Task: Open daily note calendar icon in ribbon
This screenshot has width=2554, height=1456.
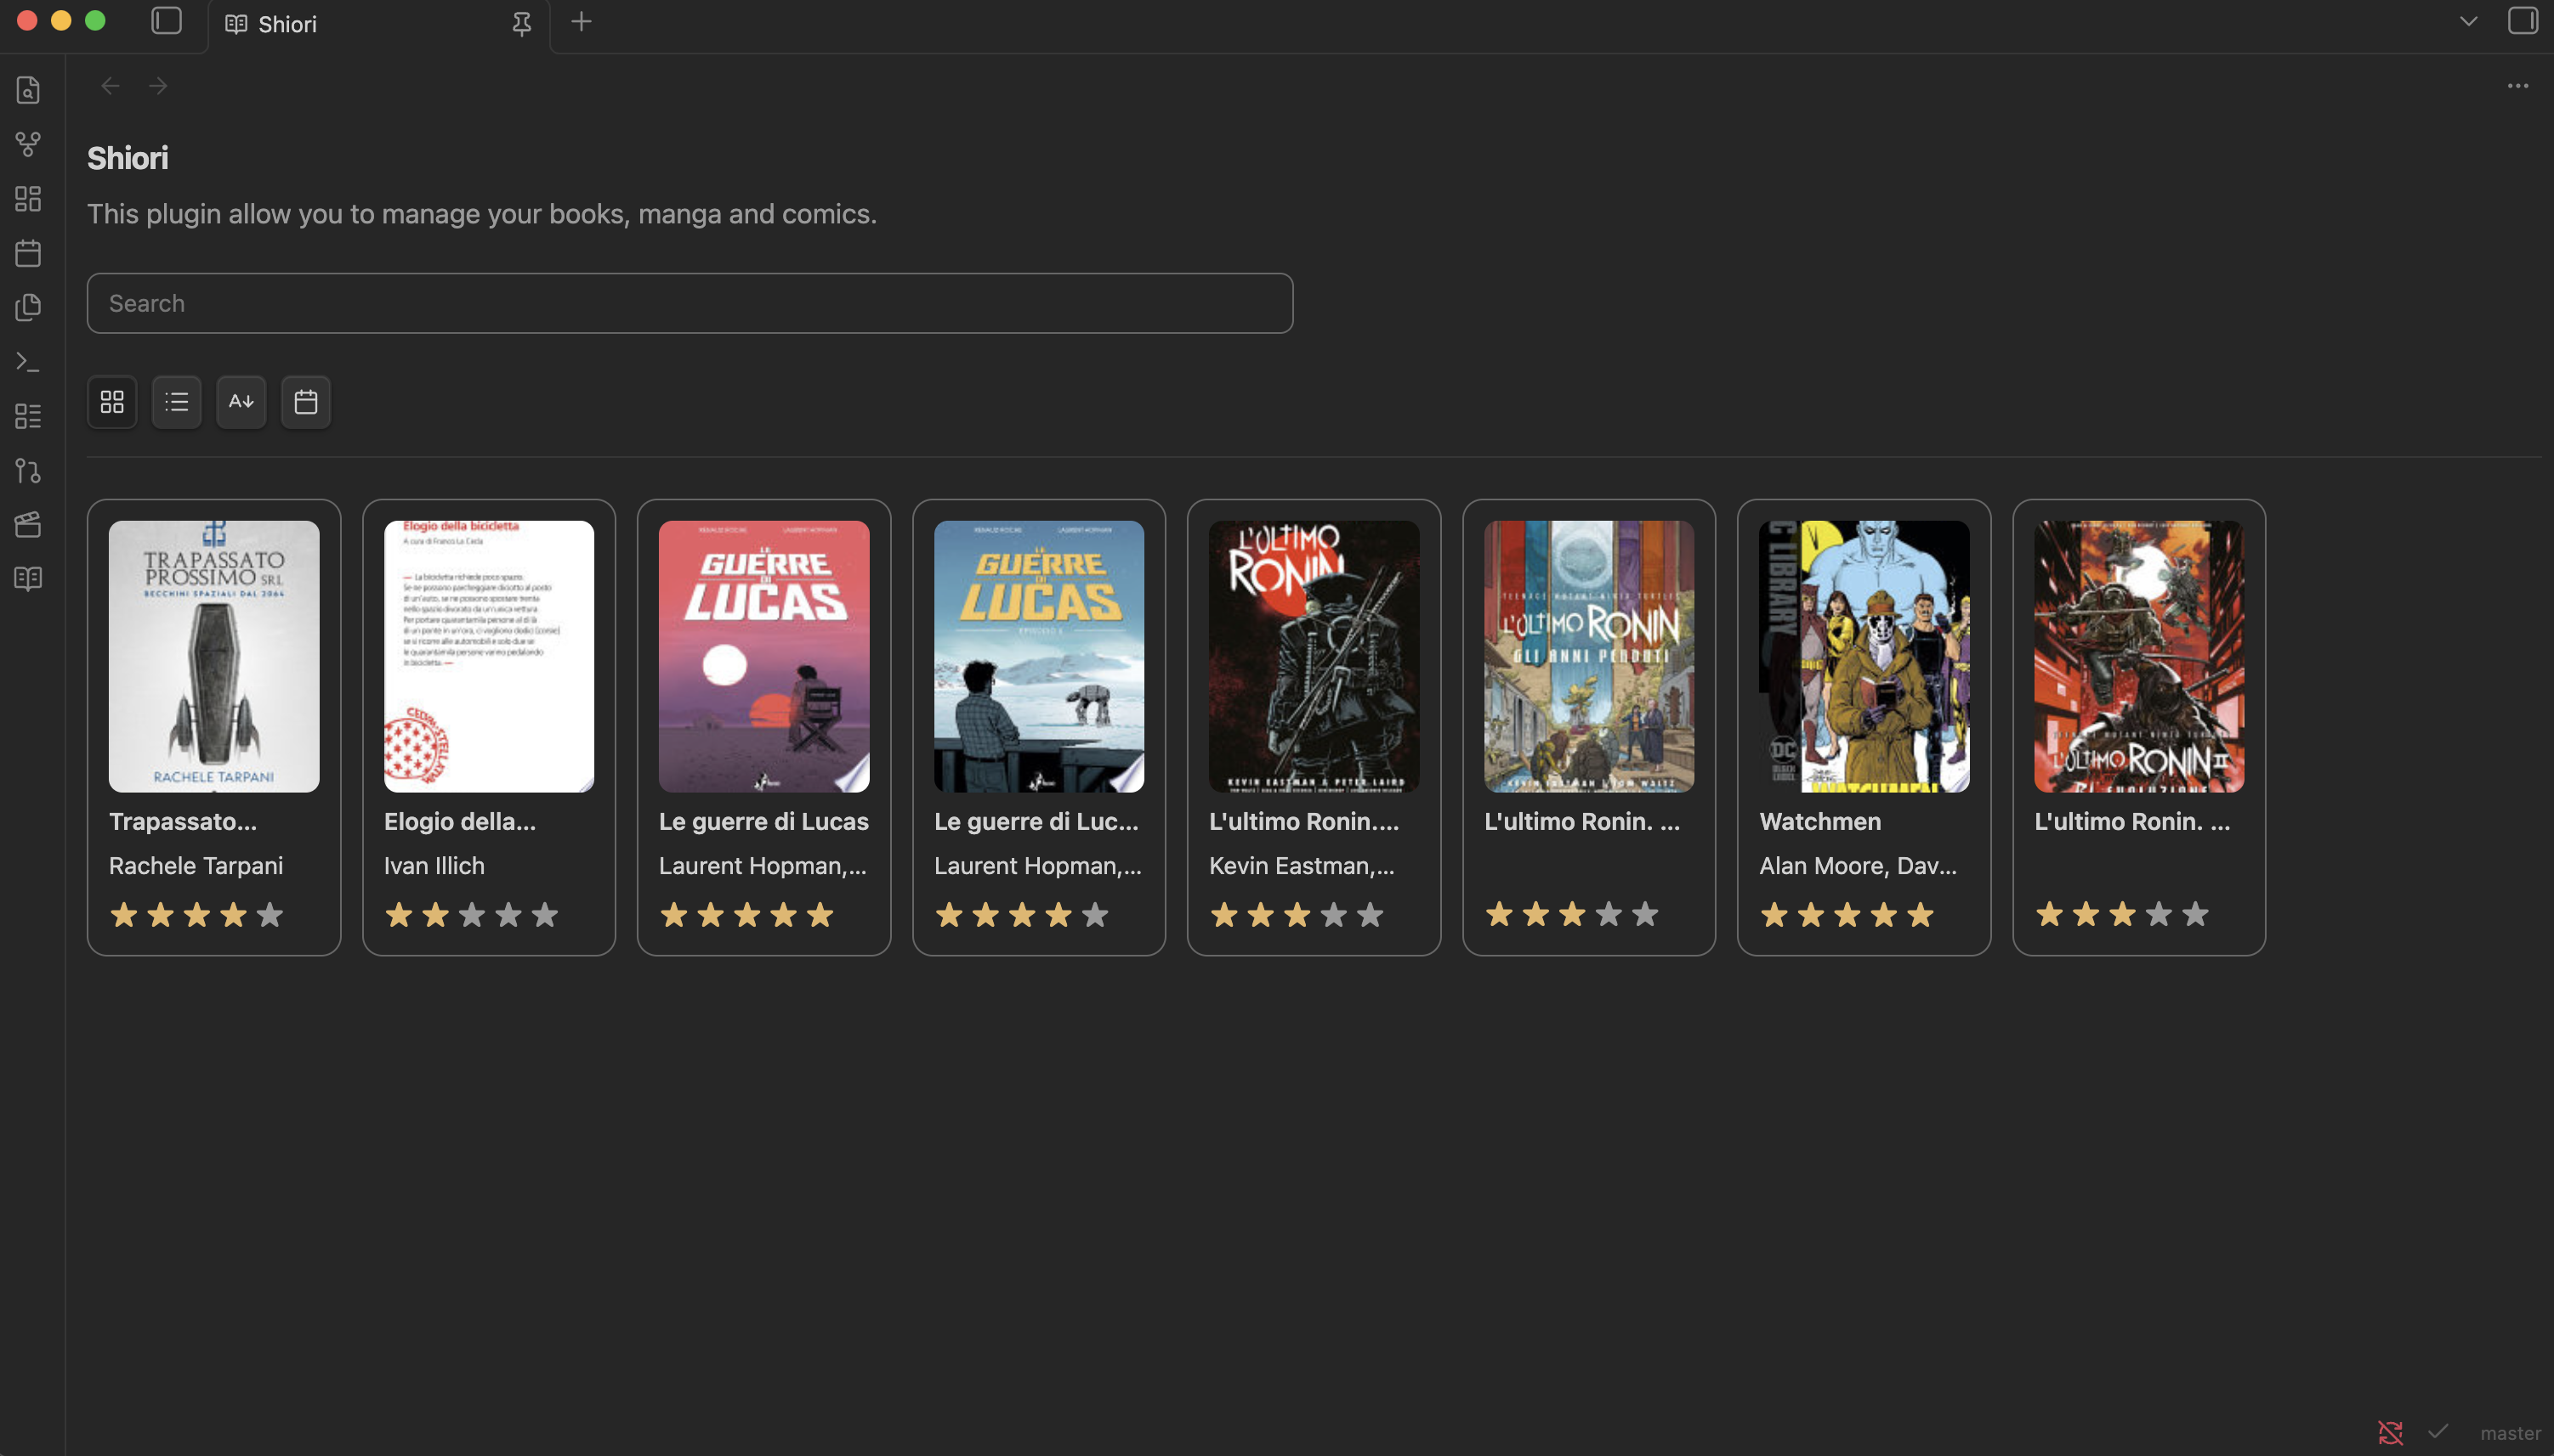Action: click(x=28, y=253)
